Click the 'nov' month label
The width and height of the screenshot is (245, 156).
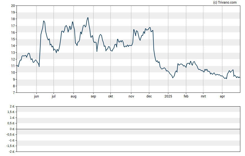point(131,96)
